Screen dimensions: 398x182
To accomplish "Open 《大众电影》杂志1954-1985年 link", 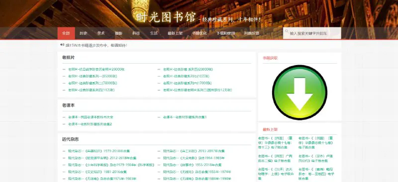I will point(194,158).
